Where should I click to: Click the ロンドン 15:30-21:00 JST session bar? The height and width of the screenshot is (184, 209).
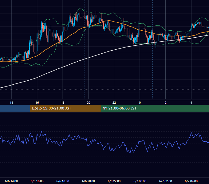(65, 108)
